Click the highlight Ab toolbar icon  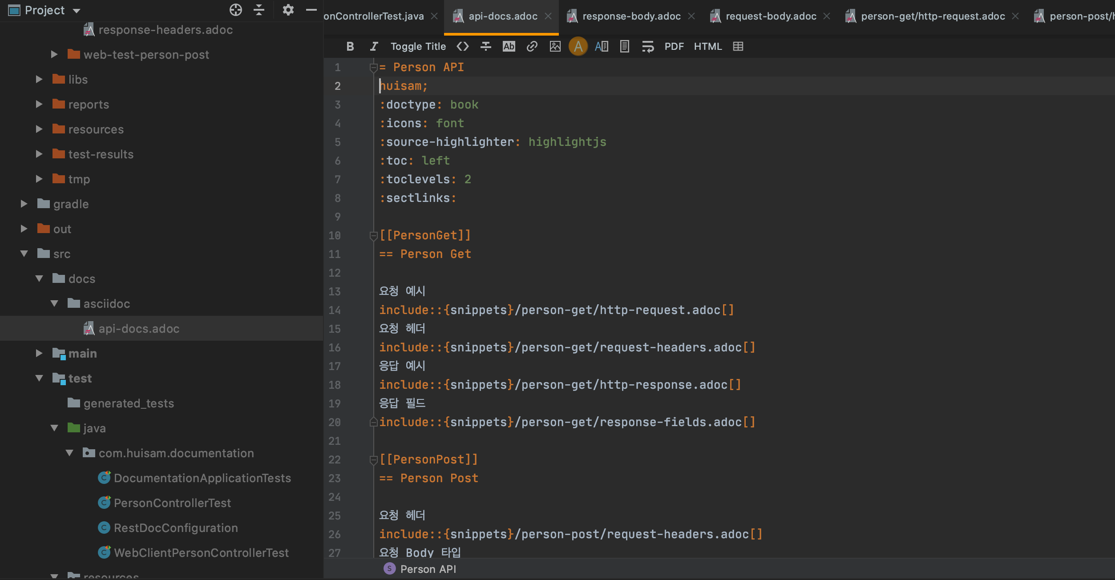509,46
